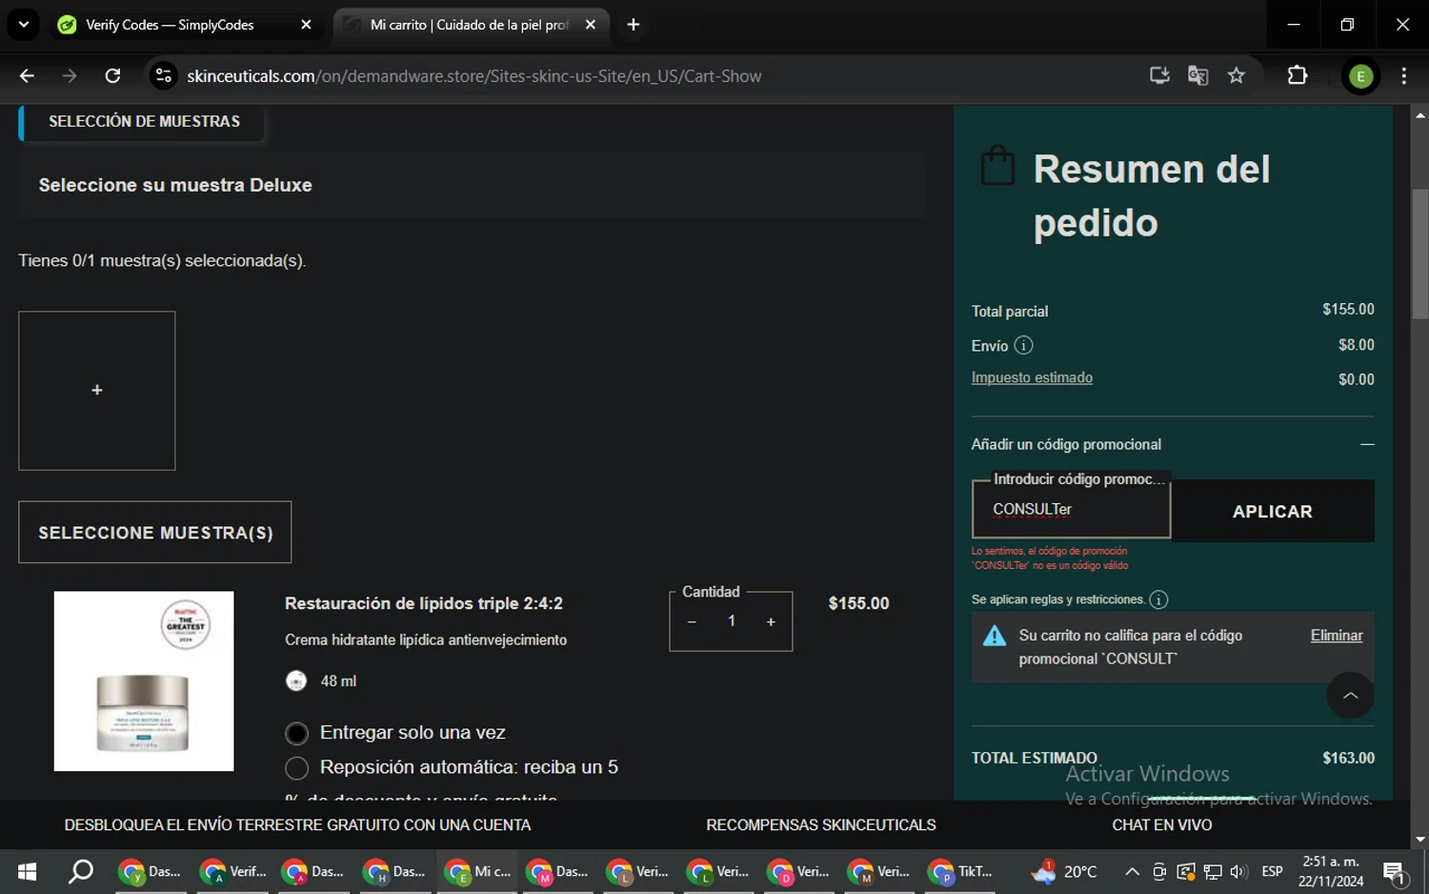This screenshot has width=1429, height=894.
Task: Collapse the 'Añadir un código promocional' section
Action: 1366,445
